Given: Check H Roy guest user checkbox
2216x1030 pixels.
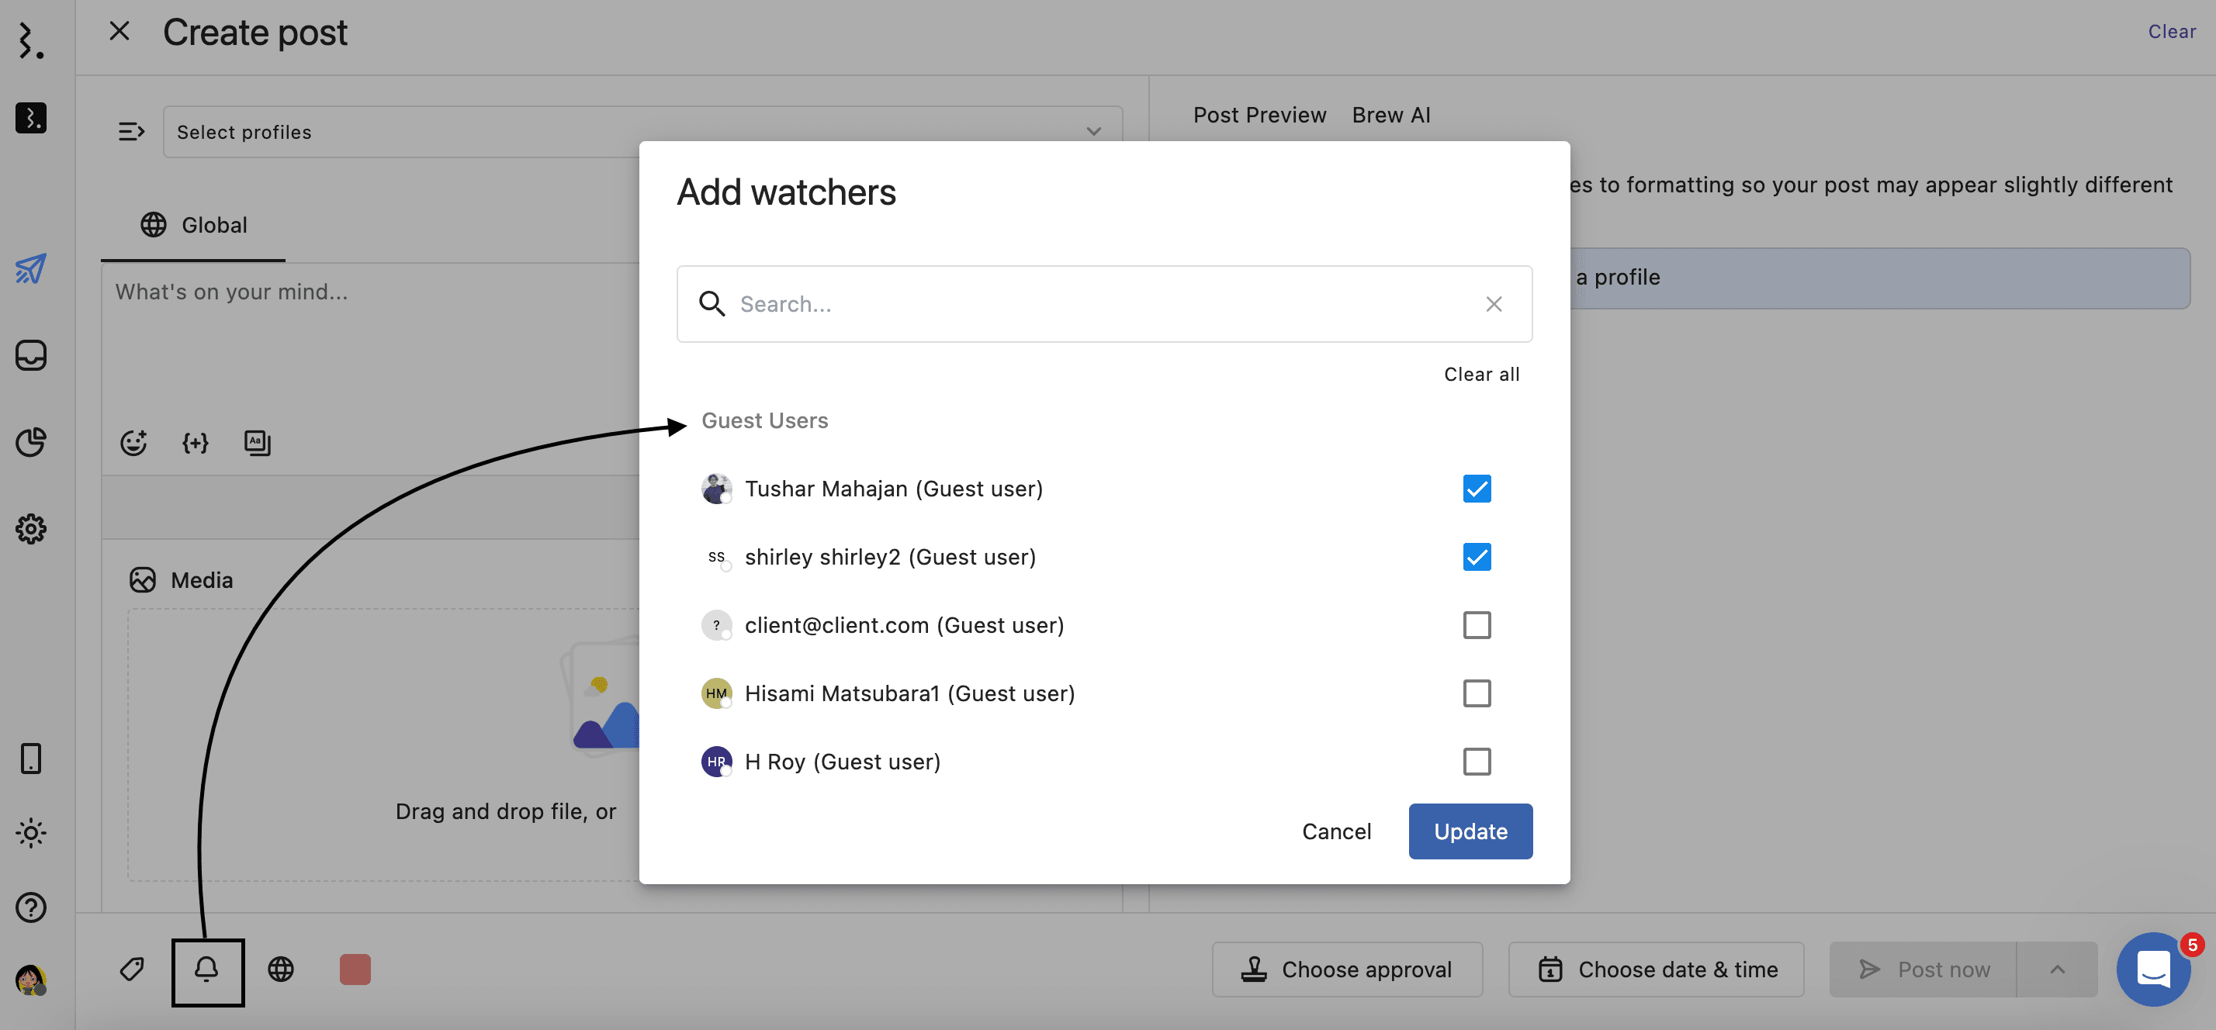Looking at the screenshot, I should click(x=1477, y=762).
